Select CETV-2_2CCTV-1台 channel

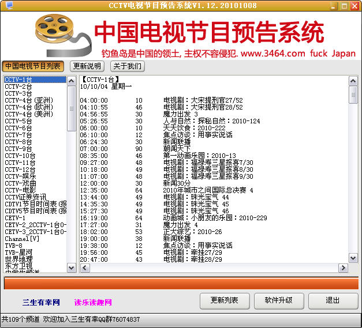35,225
